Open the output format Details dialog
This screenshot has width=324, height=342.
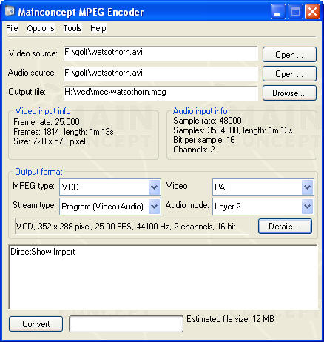click(x=285, y=227)
